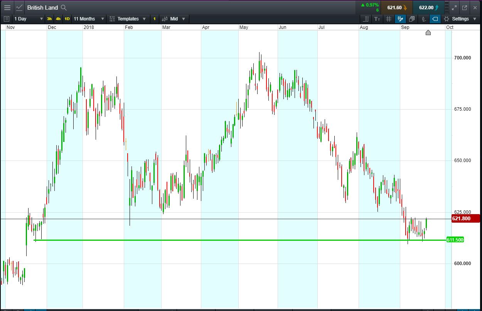Open the Settings menu
The height and width of the screenshot is (311, 482).
(x=460, y=19)
